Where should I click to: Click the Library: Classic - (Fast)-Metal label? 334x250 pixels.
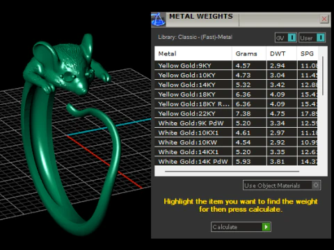point(195,37)
